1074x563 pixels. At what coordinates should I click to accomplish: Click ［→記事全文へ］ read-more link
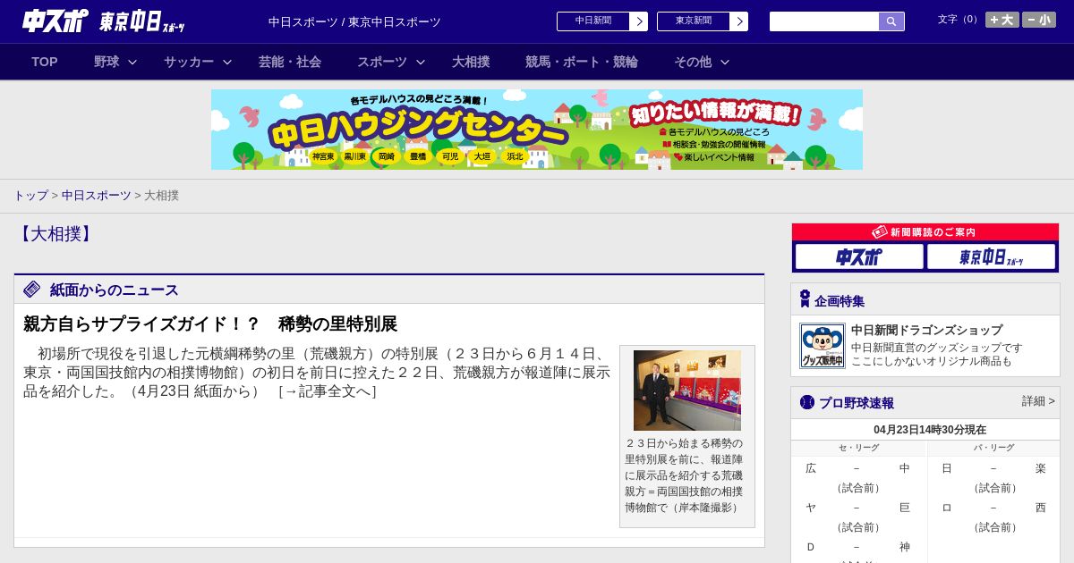coord(328,391)
